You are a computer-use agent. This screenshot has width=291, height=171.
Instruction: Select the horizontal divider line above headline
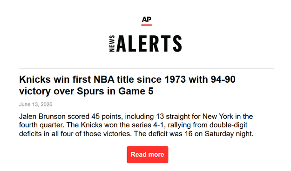pyautogui.click(x=146, y=69)
